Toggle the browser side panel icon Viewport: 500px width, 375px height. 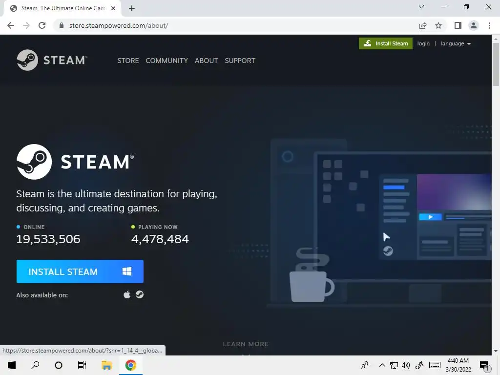tap(458, 25)
